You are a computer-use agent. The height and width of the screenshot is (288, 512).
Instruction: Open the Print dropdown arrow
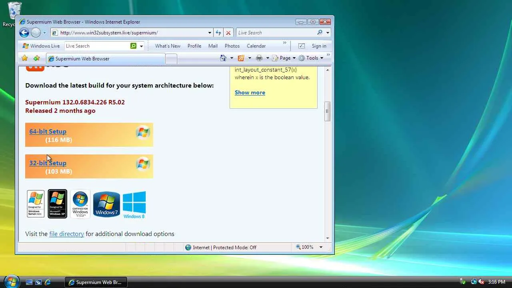[x=268, y=58]
